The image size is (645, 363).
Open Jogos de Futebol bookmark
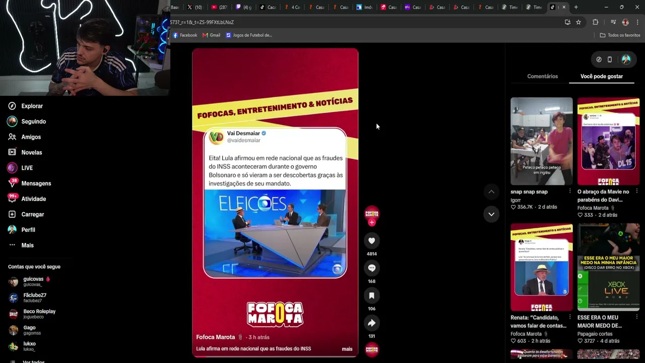[x=249, y=35]
